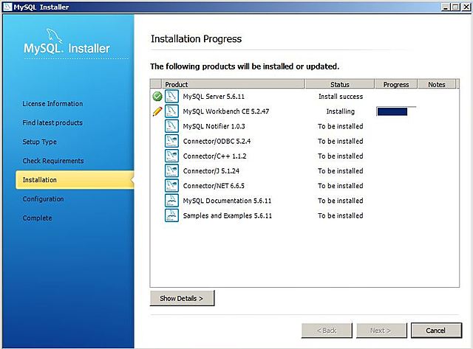Click To be installed status for Connector/ODBC

click(x=340, y=141)
